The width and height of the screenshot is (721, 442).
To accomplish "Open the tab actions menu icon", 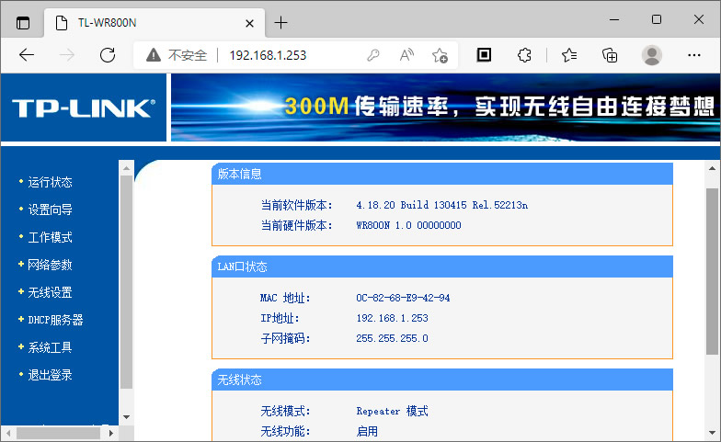I will tap(22, 22).
